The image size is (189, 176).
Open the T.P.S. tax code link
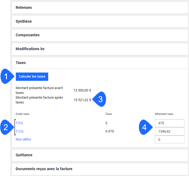(20, 123)
